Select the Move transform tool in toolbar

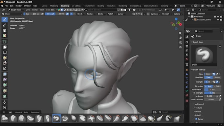tap(4, 102)
